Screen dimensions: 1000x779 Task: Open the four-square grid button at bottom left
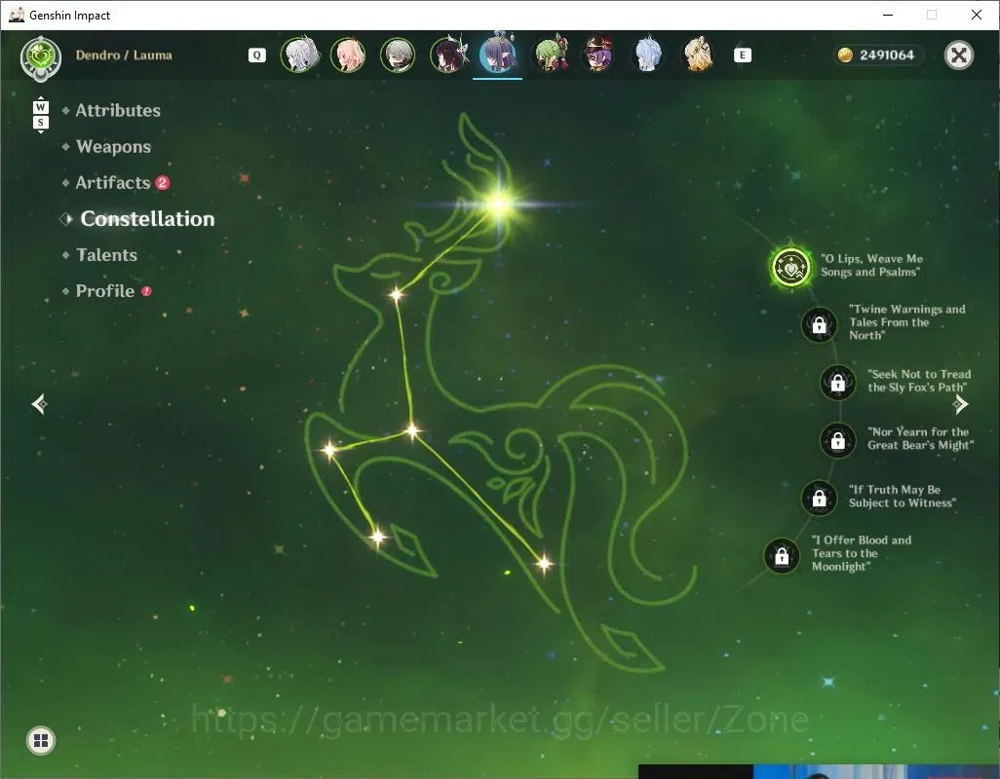pyautogui.click(x=41, y=741)
